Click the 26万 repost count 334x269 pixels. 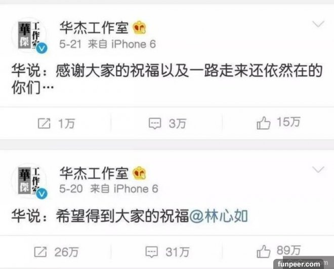point(66,252)
